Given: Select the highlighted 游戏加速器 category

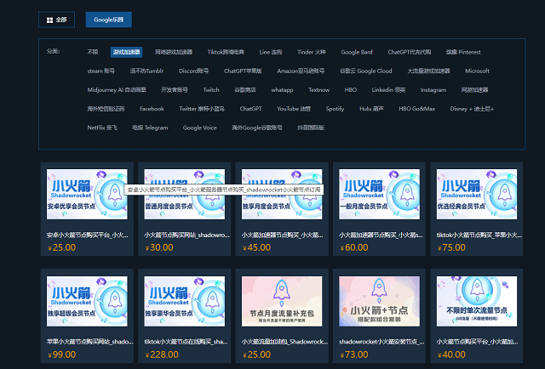Looking at the screenshot, I should tap(127, 52).
